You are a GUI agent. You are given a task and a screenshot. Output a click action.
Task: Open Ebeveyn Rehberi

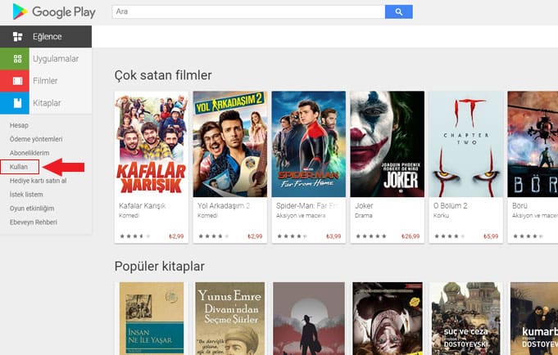click(x=34, y=222)
